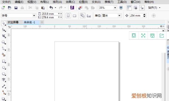
Task: Select the Polygon tool
Action: [4, 74]
